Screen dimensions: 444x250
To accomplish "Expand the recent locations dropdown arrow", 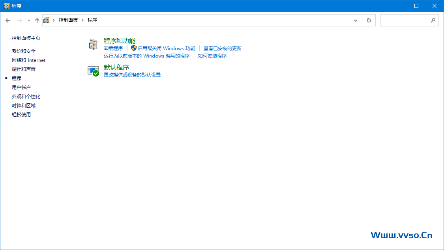I will (28, 20).
